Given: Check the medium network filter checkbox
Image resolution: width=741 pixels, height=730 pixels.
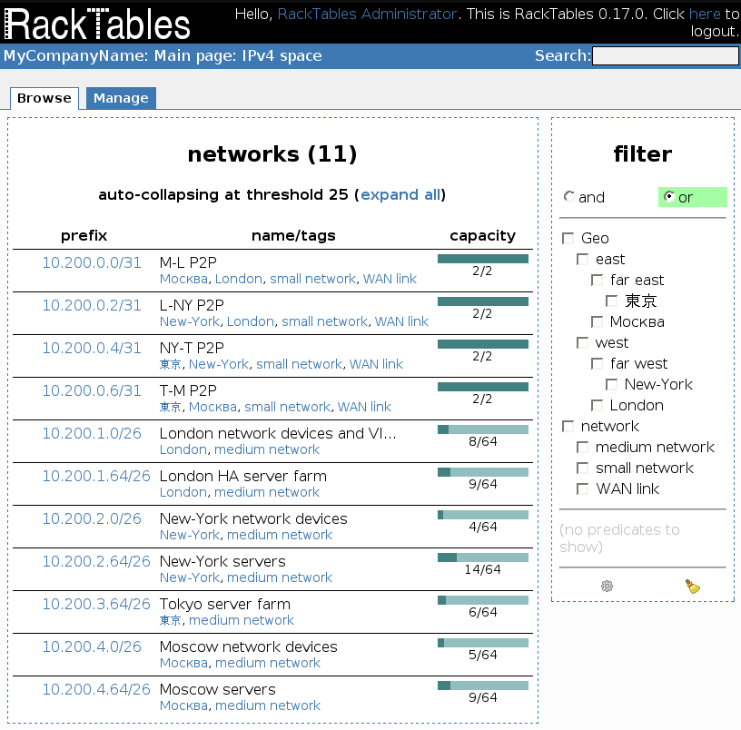Looking at the screenshot, I should tap(583, 447).
